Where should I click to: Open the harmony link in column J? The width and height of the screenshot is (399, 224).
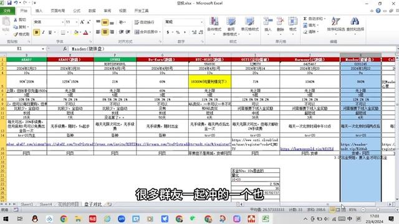click(x=307, y=149)
